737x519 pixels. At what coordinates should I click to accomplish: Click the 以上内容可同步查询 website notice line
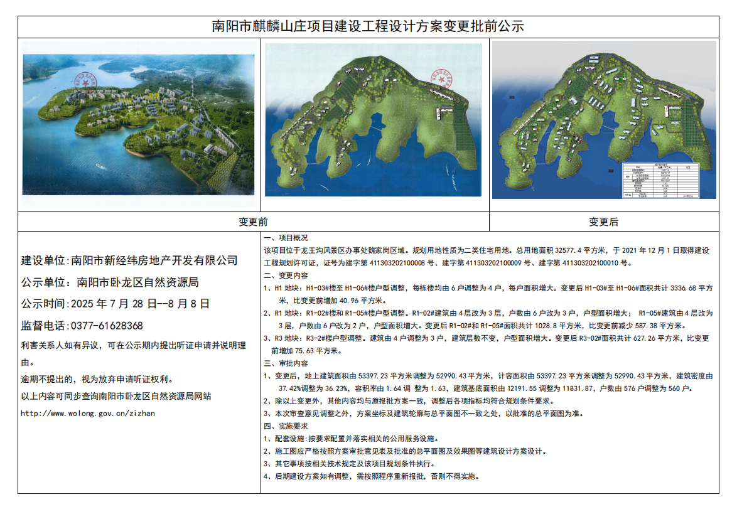click(116, 396)
